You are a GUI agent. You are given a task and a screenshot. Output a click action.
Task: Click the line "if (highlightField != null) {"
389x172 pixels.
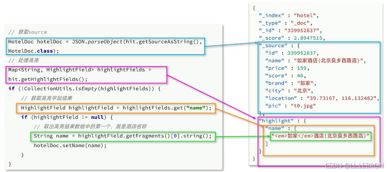point(67,117)
